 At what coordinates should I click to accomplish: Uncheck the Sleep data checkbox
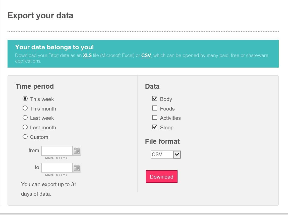click(155, 127)
